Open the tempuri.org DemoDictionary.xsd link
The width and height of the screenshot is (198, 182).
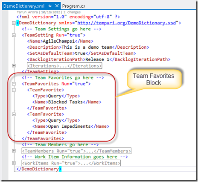(x=127, y=23)
